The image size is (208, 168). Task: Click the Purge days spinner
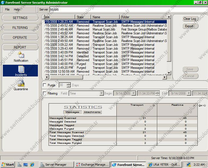(x=69, y=85)
